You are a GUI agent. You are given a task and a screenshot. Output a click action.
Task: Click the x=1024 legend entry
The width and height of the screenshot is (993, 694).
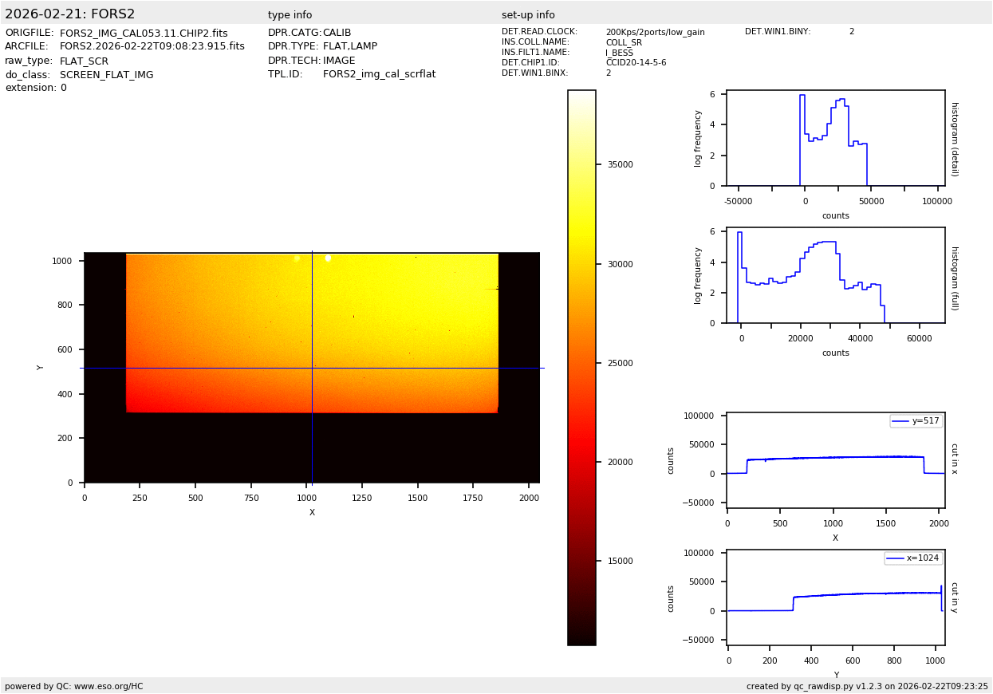pos(913,558)
